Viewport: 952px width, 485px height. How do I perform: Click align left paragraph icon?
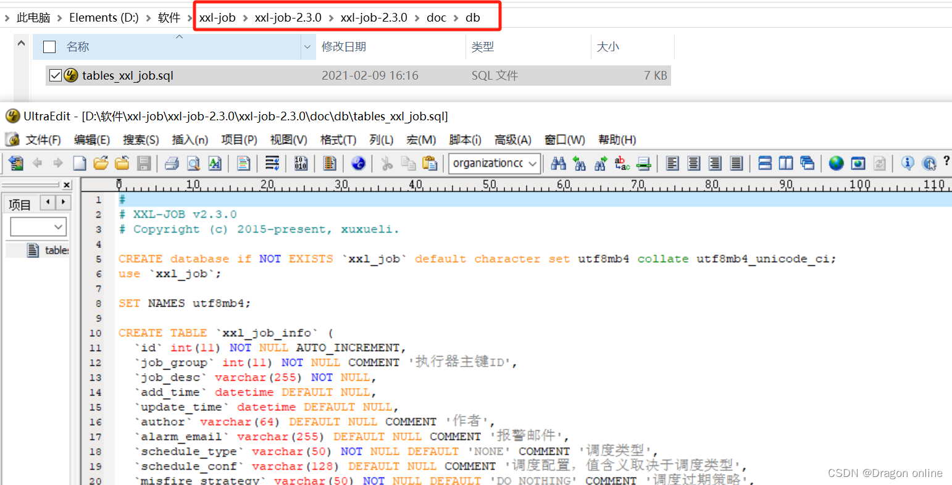[673, 163]
